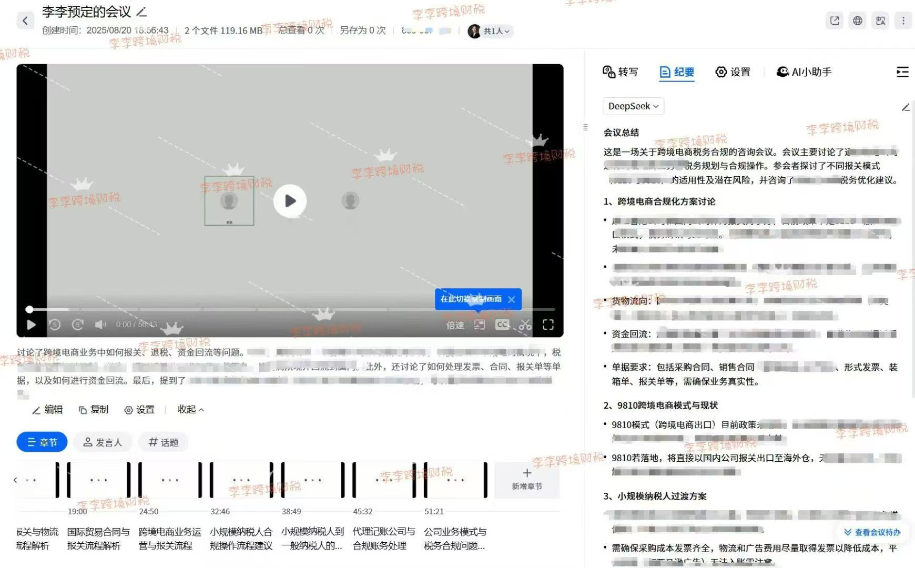Screen dimensions: 915x568
Task: Select the 小规模纳税人合规操作流程建议 chapter thumbnail
Action: (x=241, y=480)
